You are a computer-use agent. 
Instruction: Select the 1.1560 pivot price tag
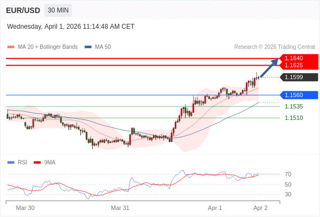299,95
